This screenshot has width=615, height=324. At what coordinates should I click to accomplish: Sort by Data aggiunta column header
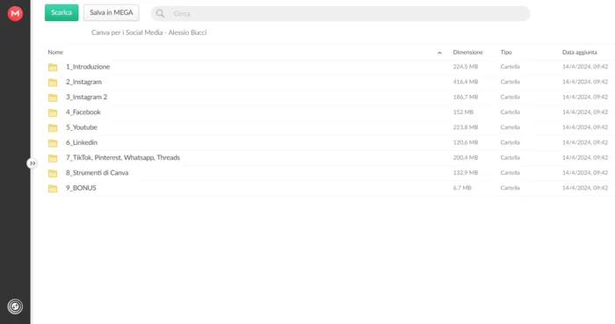(579, 52)
